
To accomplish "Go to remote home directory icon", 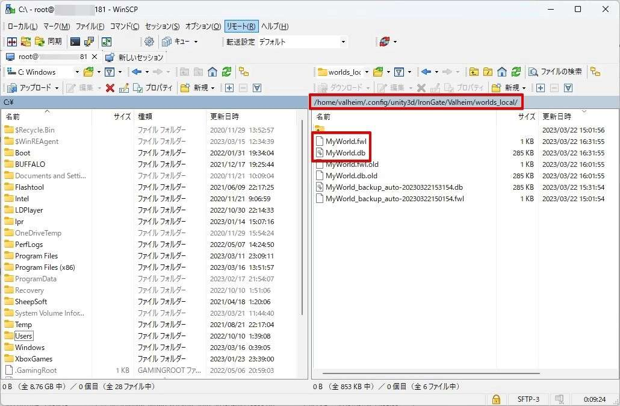I will pos(502,72).
